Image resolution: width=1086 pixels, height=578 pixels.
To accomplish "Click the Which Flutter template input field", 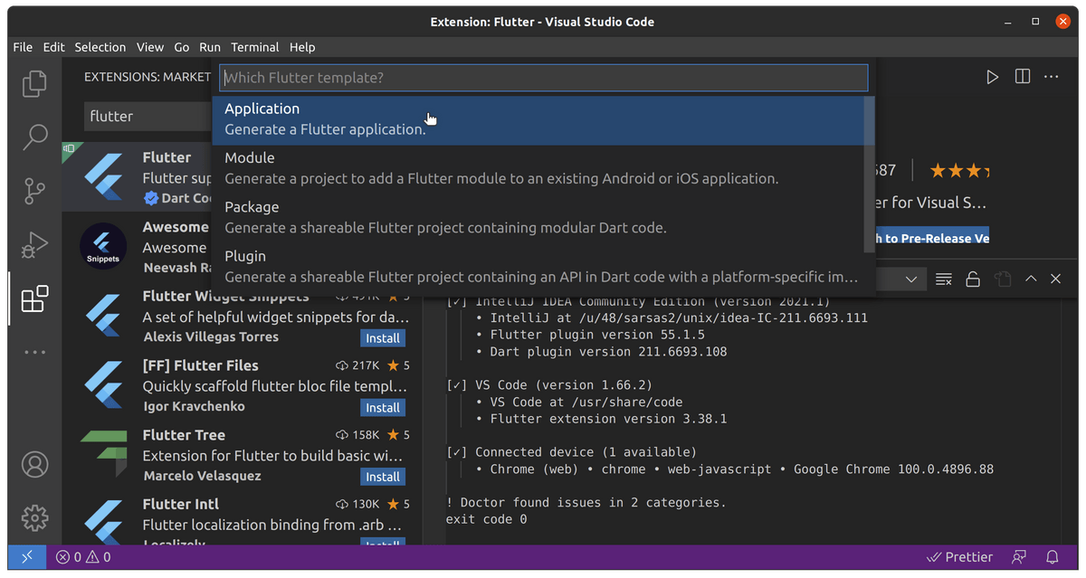I will click(x=544, y=78).
